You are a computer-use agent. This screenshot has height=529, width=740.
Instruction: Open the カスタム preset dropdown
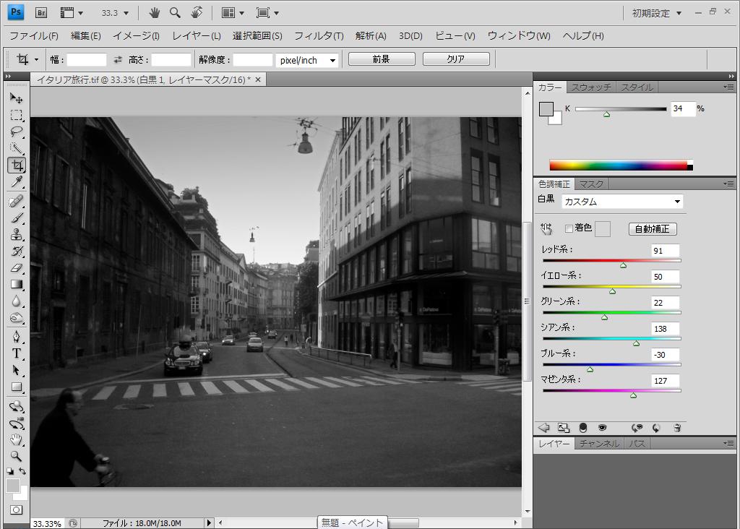coord(621,202)
